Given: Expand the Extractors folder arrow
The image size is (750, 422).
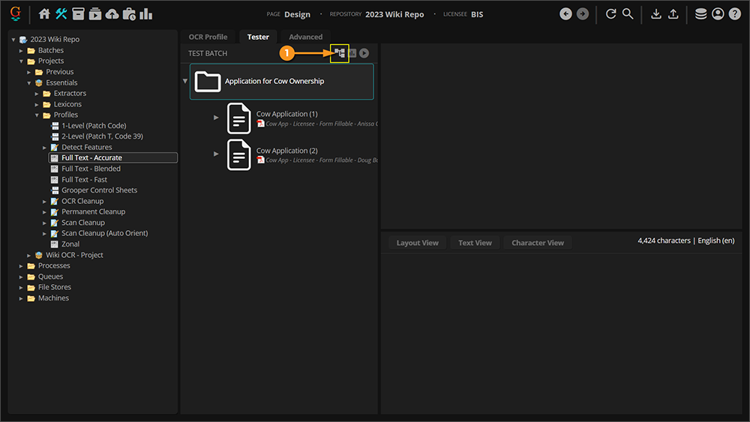Looking at the screenshot, I should pos(37,94).
